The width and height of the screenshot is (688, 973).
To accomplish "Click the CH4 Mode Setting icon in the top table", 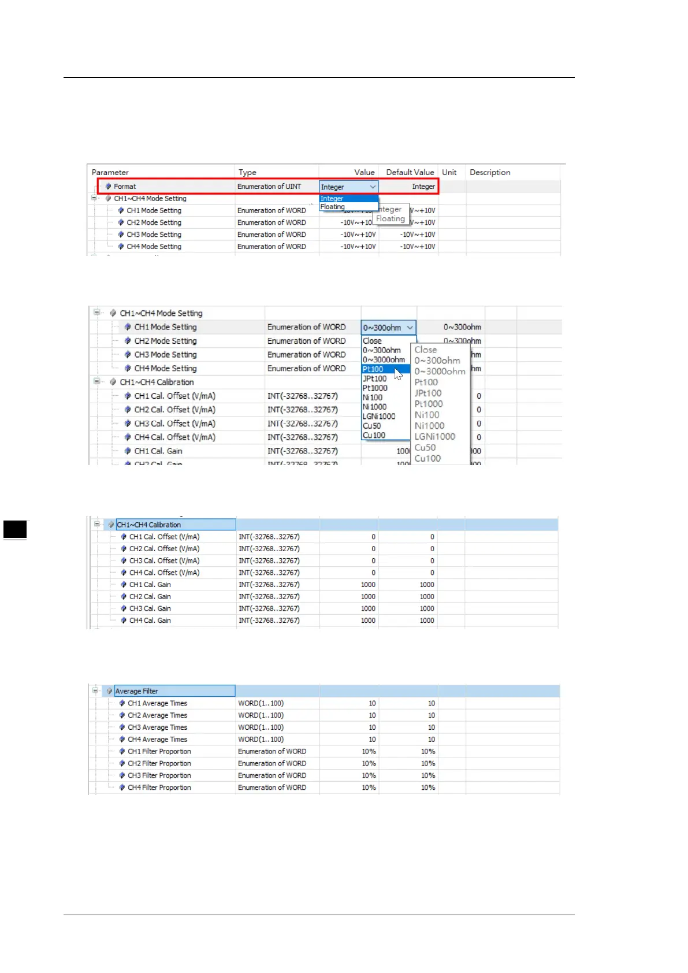I will (x=121, y=247).
